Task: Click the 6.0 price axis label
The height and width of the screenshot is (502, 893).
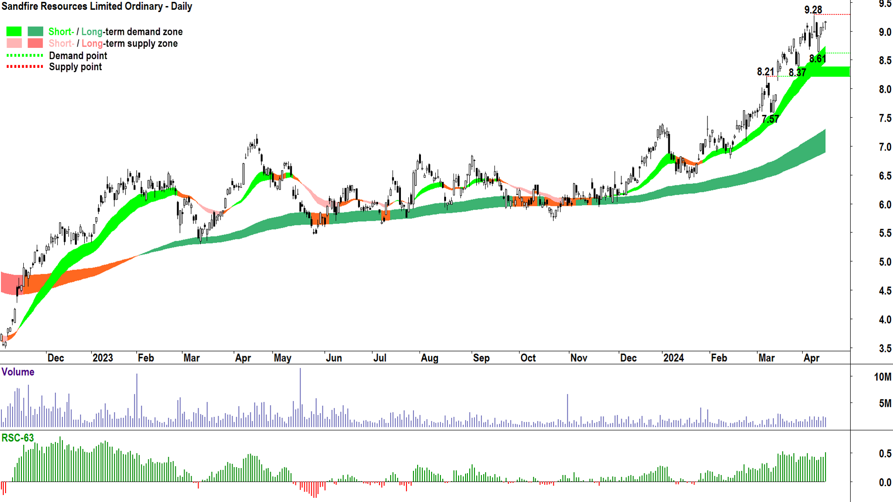Action: coord(885,205)
